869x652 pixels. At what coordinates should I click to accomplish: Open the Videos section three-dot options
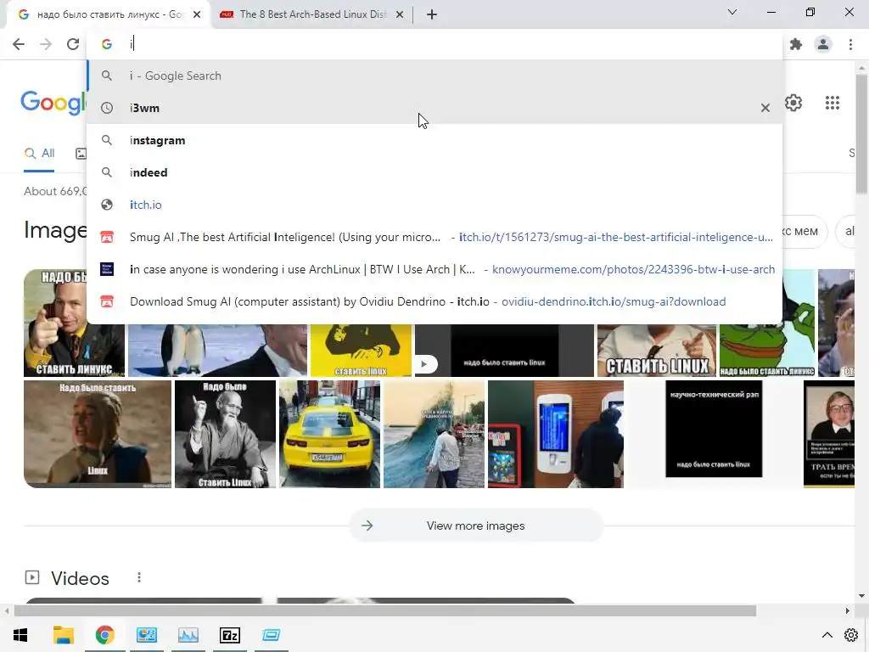[139, 577]
